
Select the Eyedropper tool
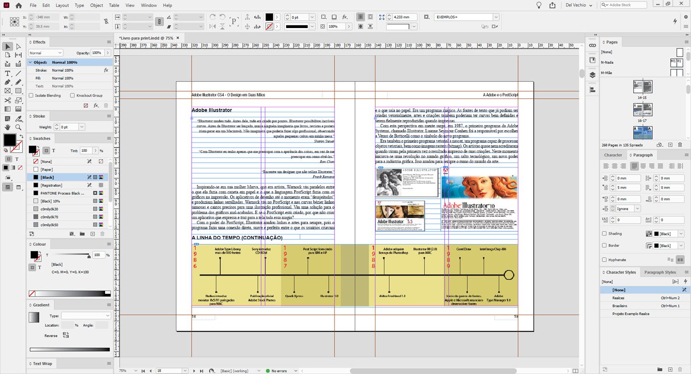coord(18,118)
